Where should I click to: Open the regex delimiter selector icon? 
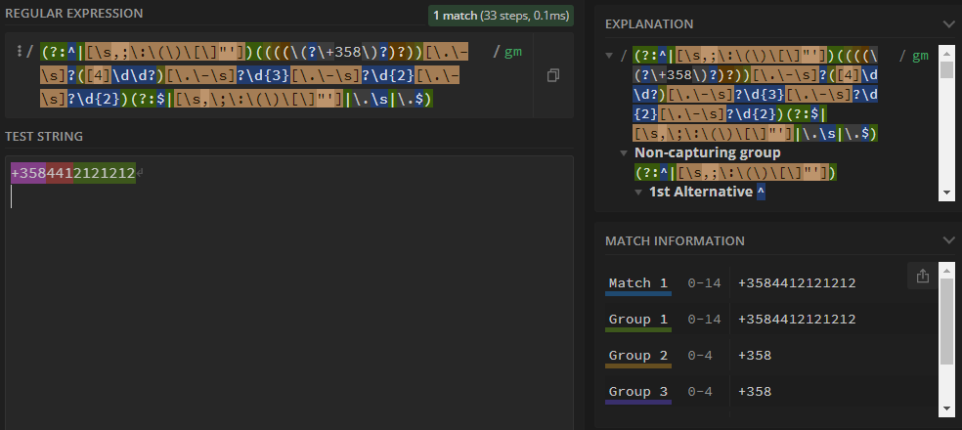click(19, 52)
